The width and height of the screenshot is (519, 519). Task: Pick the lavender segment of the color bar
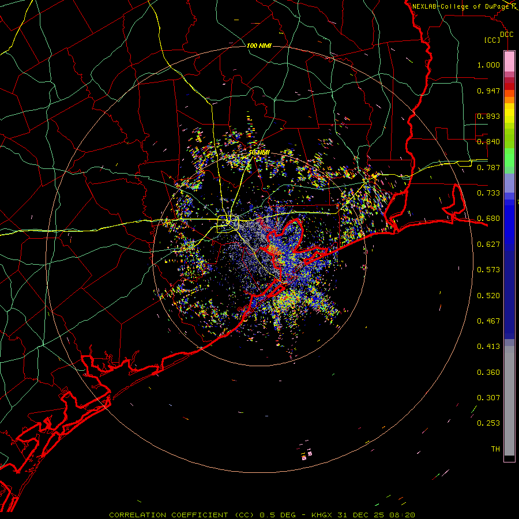click(x=509, y=183)
